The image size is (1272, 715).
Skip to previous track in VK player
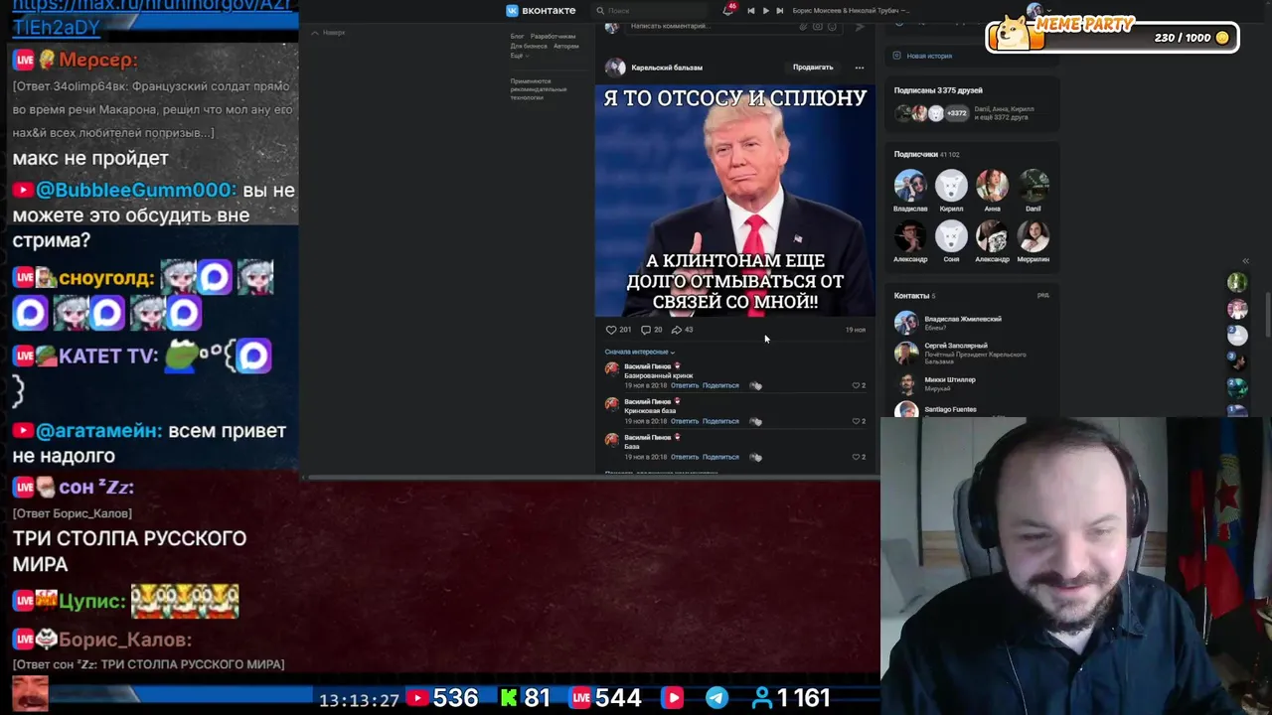(x=751, y=11)
